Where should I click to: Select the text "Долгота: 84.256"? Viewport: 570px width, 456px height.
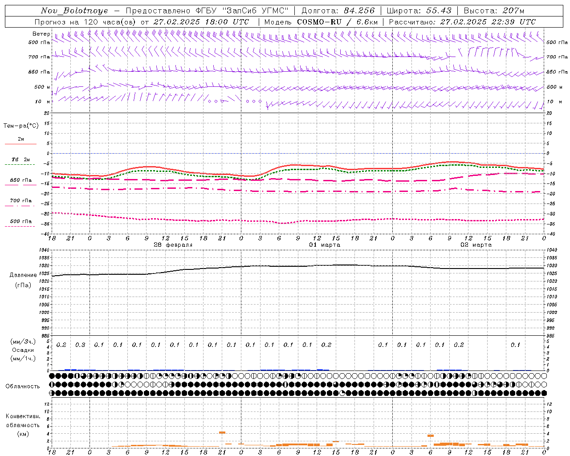[338, 11]
